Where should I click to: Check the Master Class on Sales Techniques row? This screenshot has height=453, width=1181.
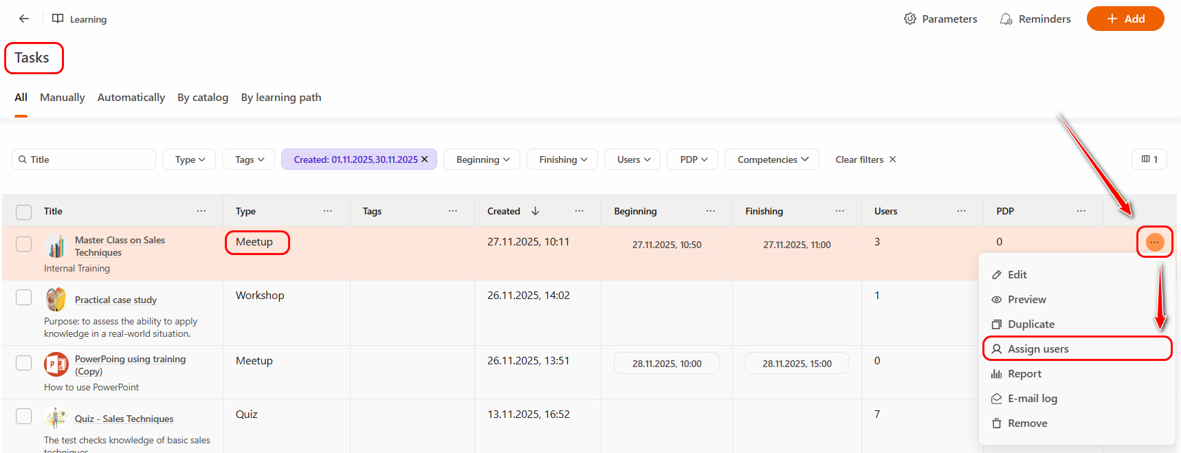24,244
